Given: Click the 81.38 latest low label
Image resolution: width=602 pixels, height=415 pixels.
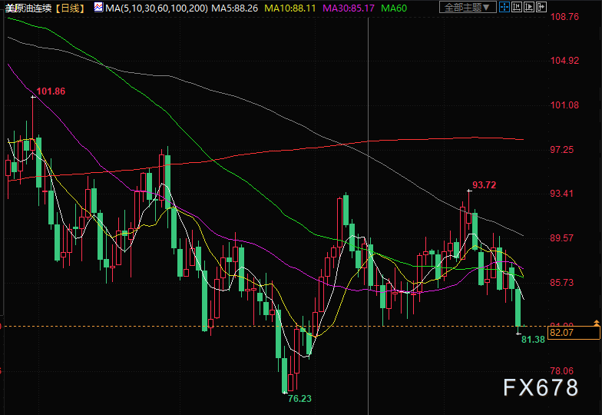Looking at the screenshot, I should (533, 340).
